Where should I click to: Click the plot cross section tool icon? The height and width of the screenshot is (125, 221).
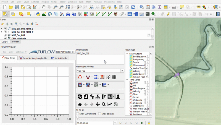click(88, 77)
